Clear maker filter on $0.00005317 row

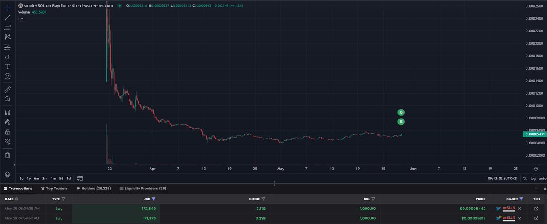[x=519, y=218]
